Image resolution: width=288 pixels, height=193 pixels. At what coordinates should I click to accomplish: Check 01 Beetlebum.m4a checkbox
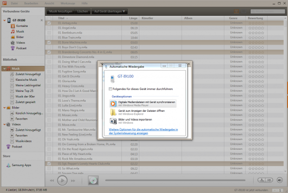[49, 32]
